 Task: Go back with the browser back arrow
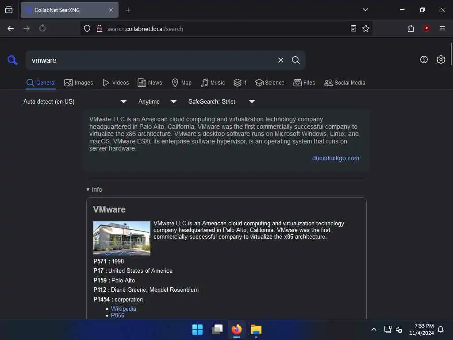point(11,28)
